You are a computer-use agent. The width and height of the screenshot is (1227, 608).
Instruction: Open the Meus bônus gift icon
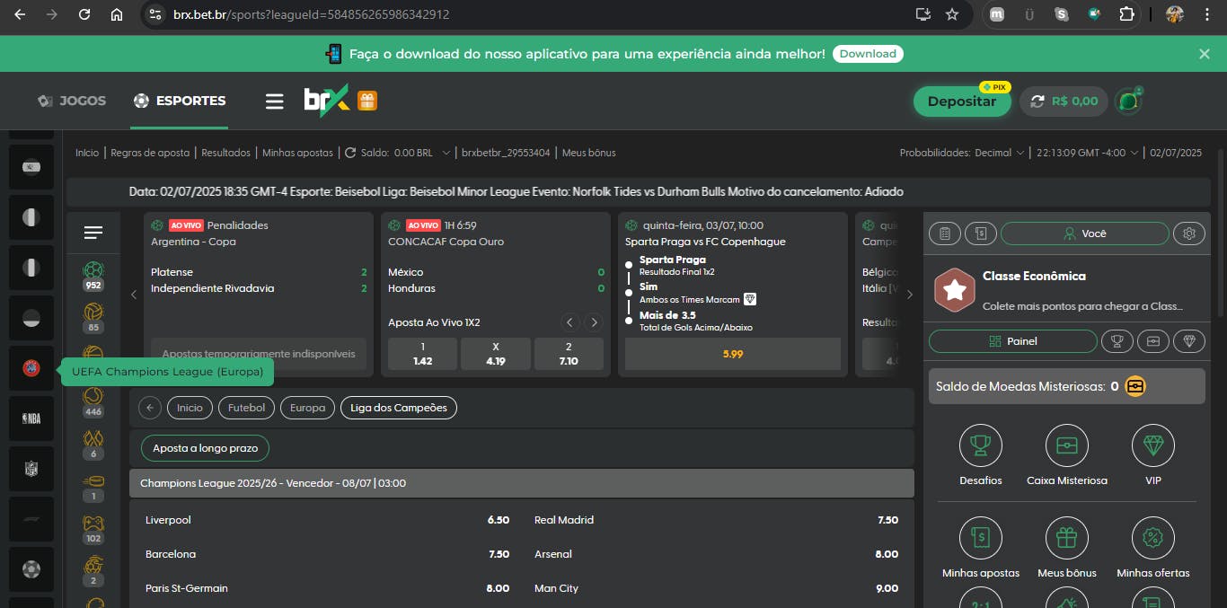click(1067, 538)
